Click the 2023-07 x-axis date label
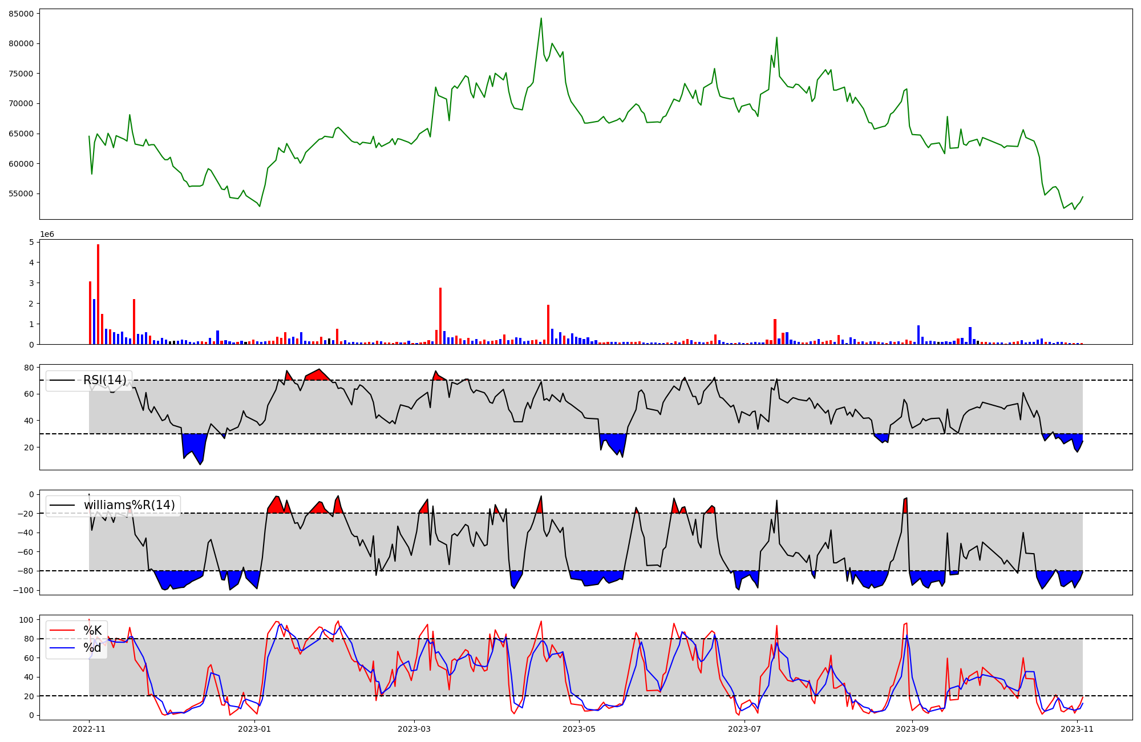The width and height of the screenshot is (1141, 742). click(745, 729)
